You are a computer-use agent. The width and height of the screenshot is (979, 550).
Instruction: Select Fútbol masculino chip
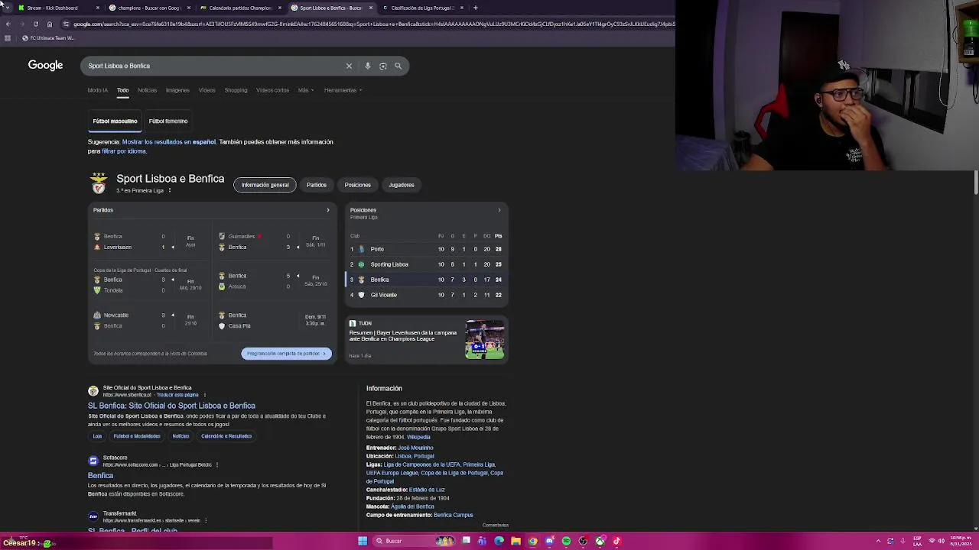(x=115, y=121)
